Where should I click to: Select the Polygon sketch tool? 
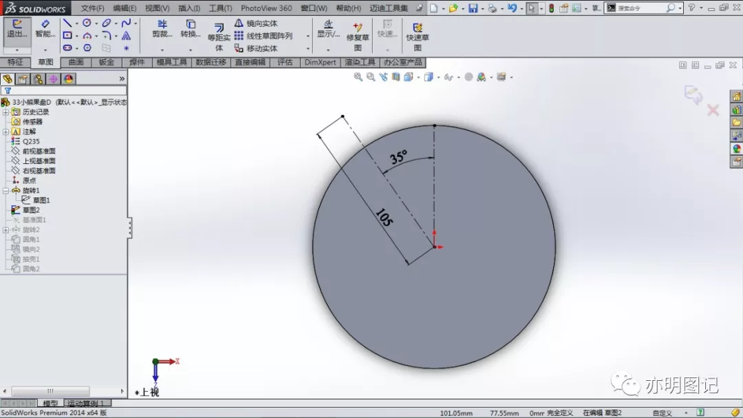(87, 48)
